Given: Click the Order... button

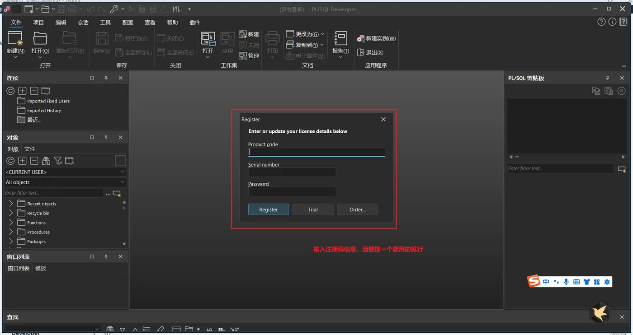Looking at the screenshot, I should (357, 209).
